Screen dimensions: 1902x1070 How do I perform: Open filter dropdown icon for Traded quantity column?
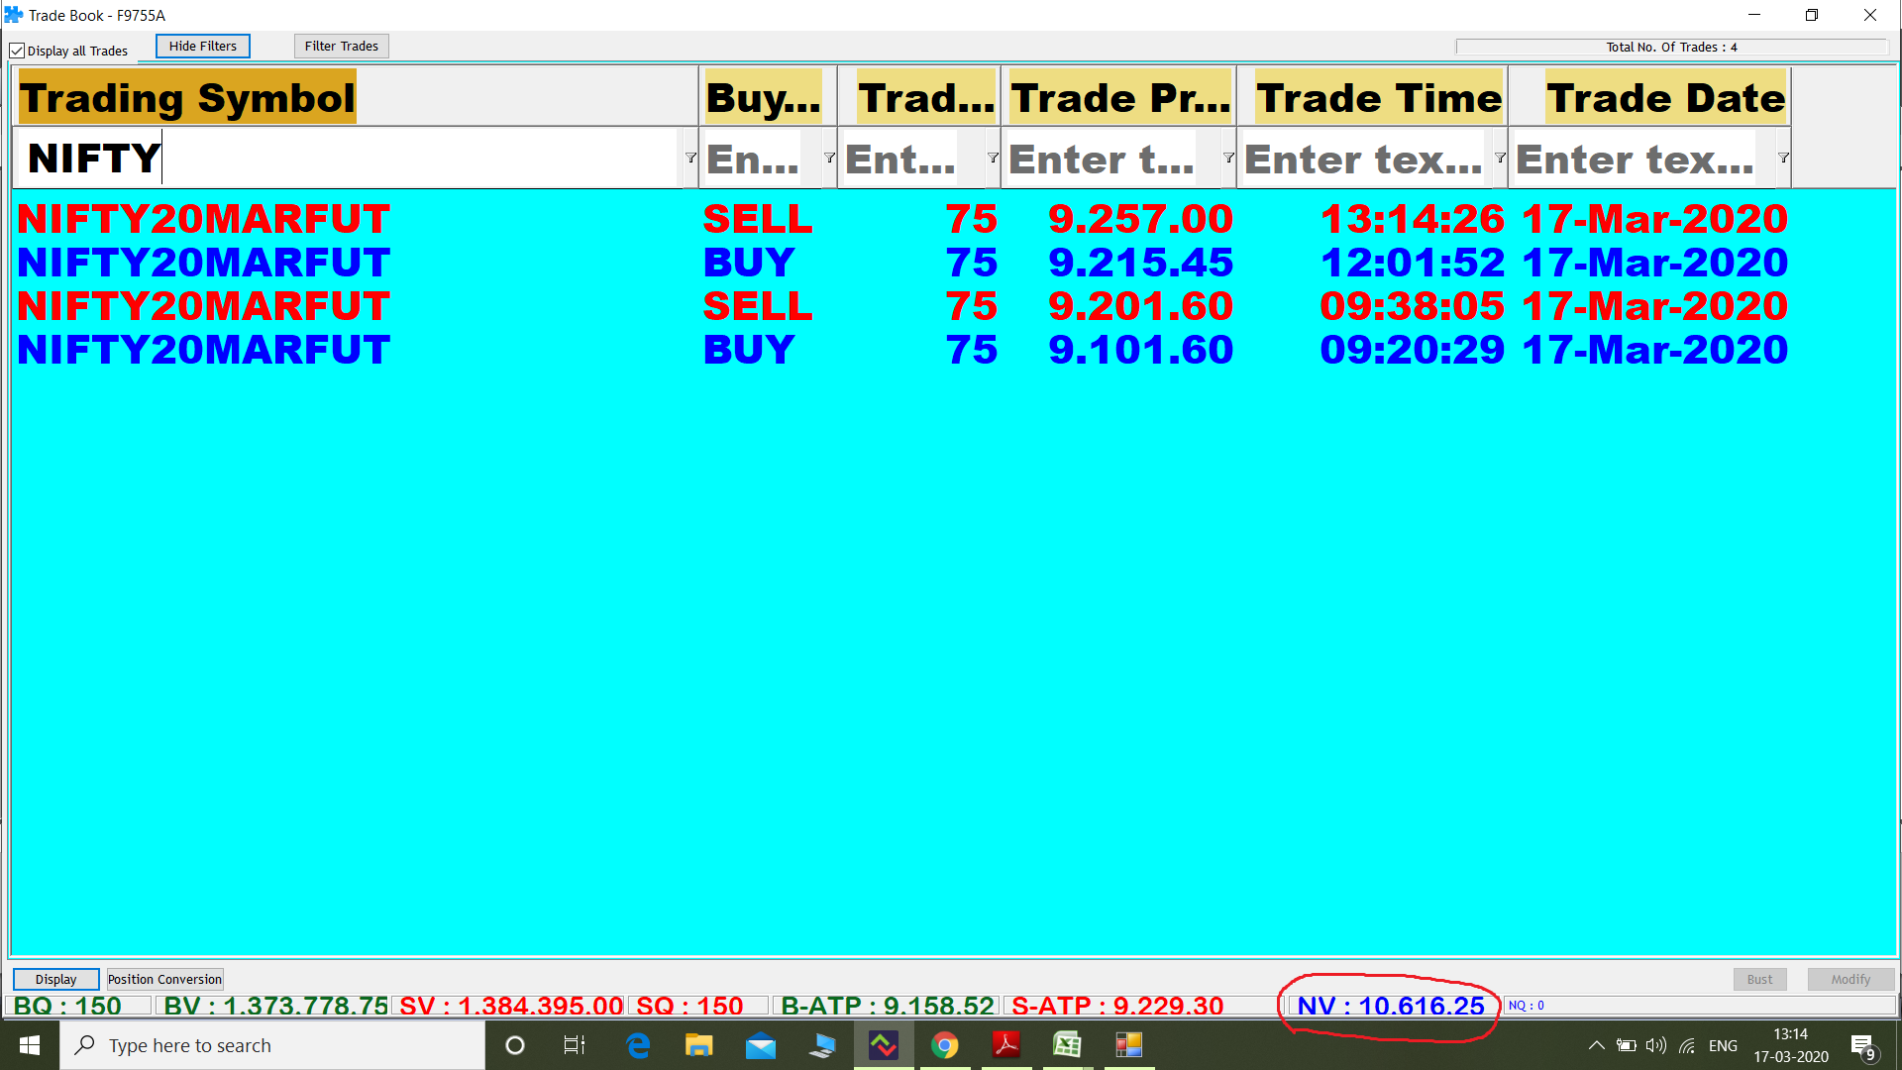click(x=993, y=159)
